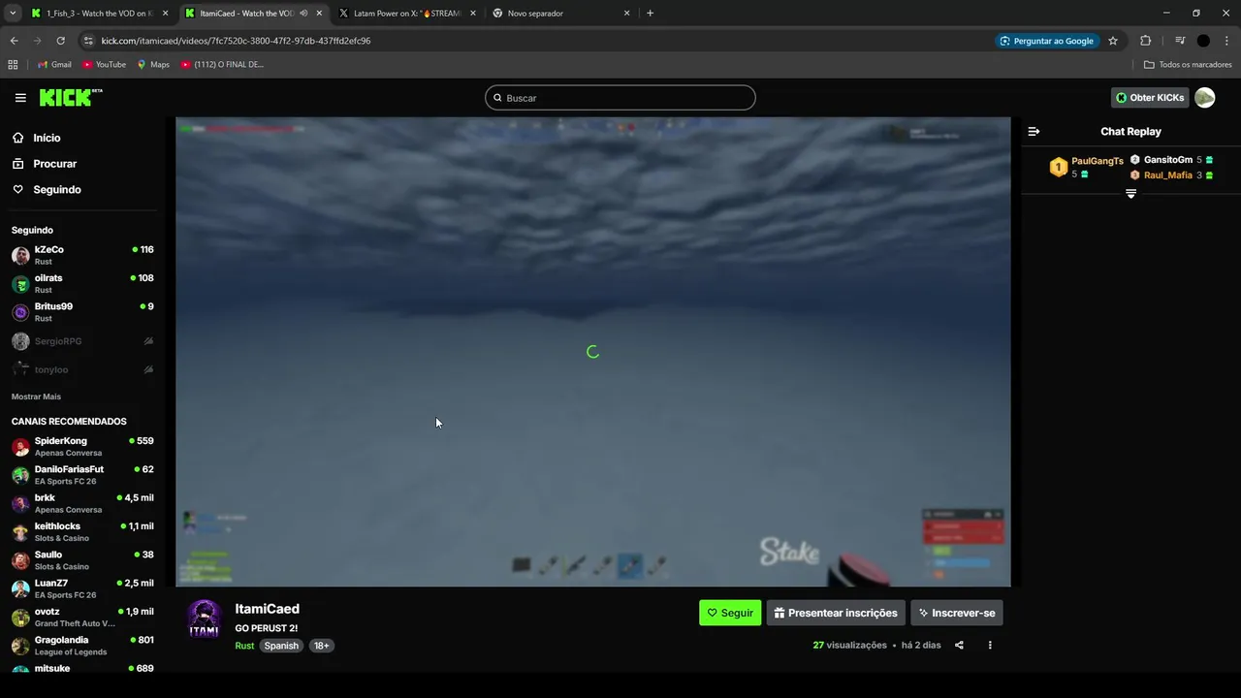Image resolution: width=1241 pixels, height=698 pixels.
Task: Switch to the Latam Power on X tab
Action: point(406,14)
